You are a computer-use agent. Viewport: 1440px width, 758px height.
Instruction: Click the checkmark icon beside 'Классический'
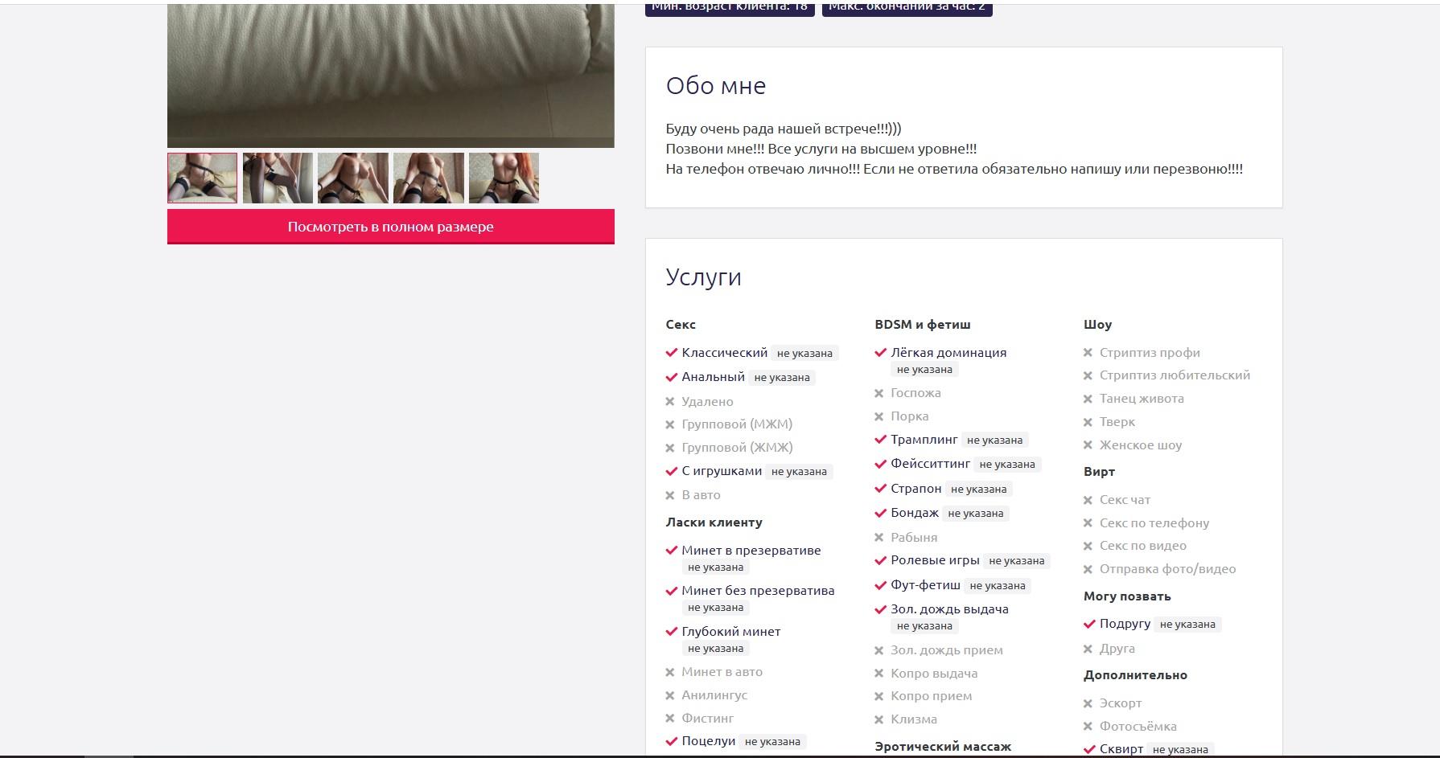672,353
